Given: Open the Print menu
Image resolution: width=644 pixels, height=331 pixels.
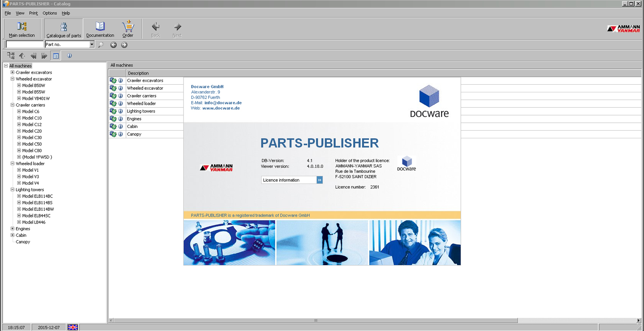Looking at the screenshot, I should click(x=33, y=13).
